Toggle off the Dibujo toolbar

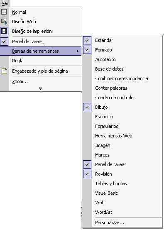coord(87,107)
